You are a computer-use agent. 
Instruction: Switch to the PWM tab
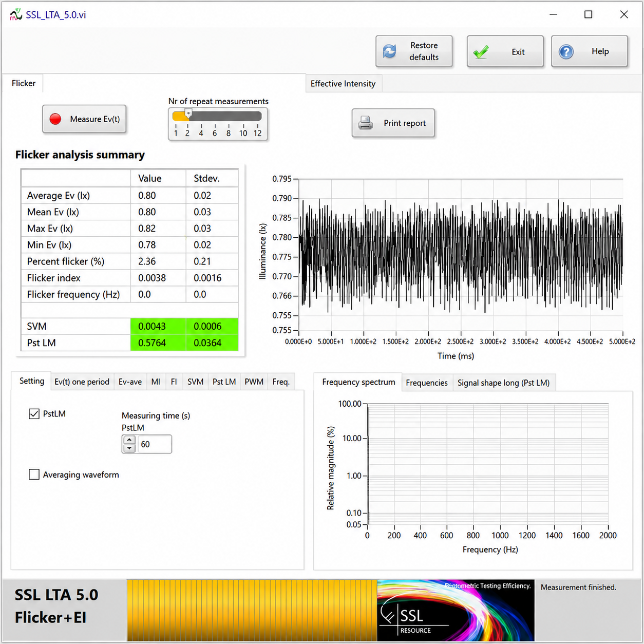(x=254, y=382)
